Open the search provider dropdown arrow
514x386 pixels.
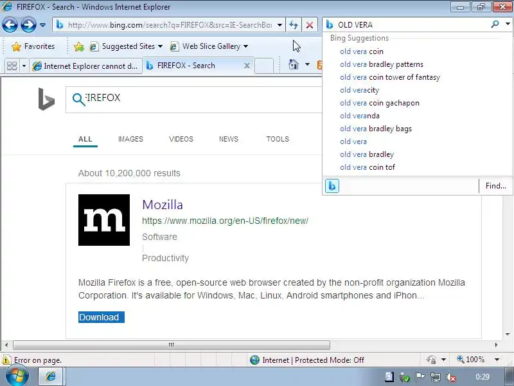[x=508, y=24]
